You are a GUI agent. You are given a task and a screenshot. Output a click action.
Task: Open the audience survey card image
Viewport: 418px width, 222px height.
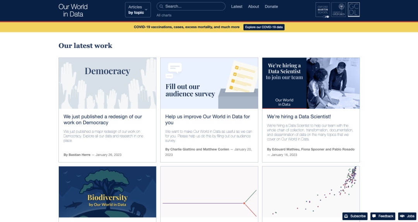(x=209, y=83)
